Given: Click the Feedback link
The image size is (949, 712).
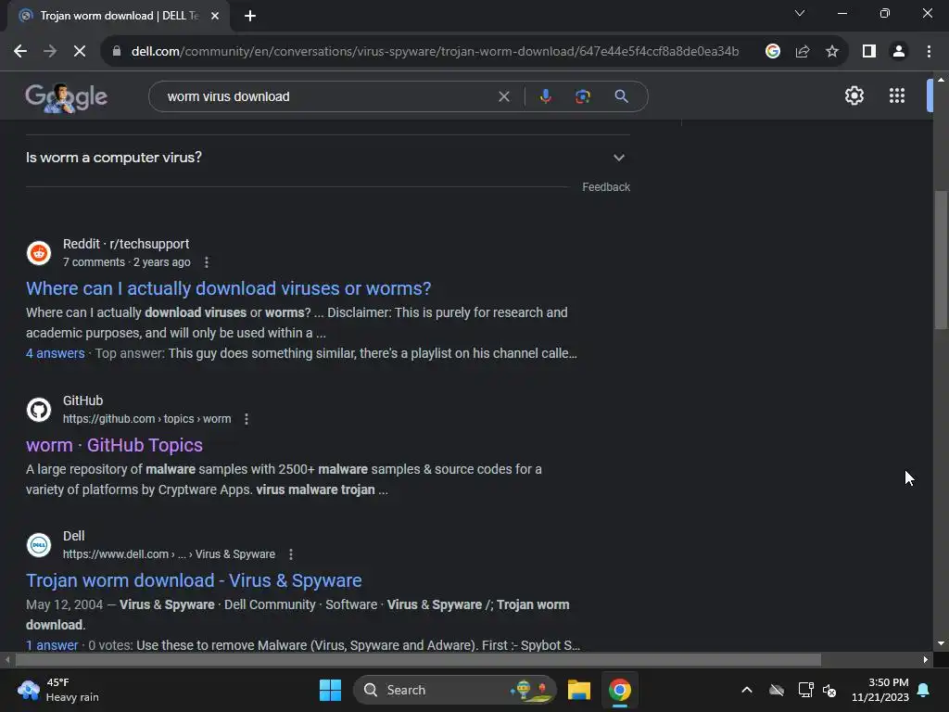Looking at the screenshot, I should click(x=606, y=187).
